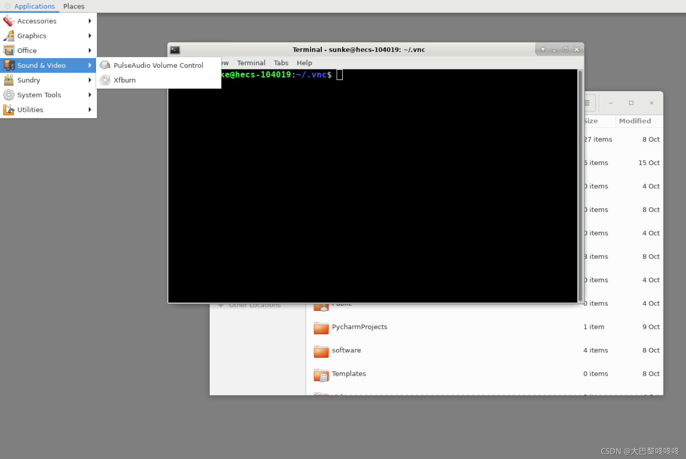Open the Places menu in top panel
Viewport: 686px width, 459px height.
point(74,6)
